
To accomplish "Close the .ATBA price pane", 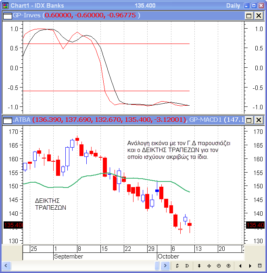I will coord(258,120).
